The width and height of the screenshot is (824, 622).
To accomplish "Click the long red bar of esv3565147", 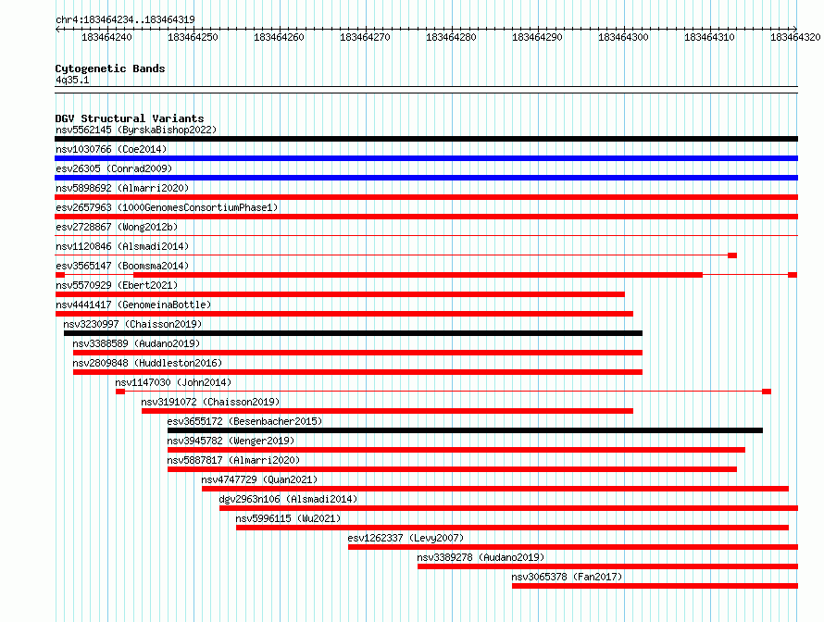I will [418, 275].
